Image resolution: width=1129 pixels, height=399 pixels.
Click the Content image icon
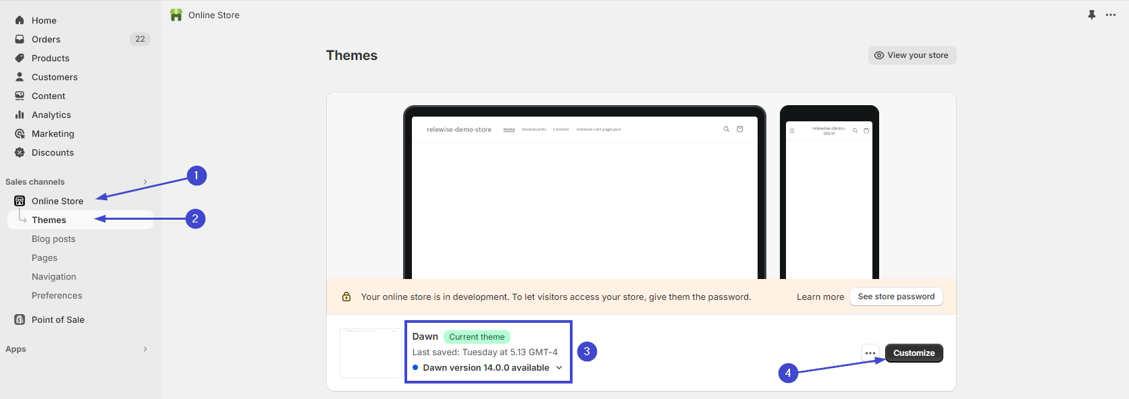coord(20,96)
